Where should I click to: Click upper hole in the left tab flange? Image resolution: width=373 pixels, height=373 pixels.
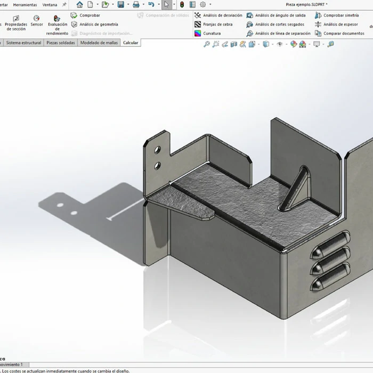(158, 150)
